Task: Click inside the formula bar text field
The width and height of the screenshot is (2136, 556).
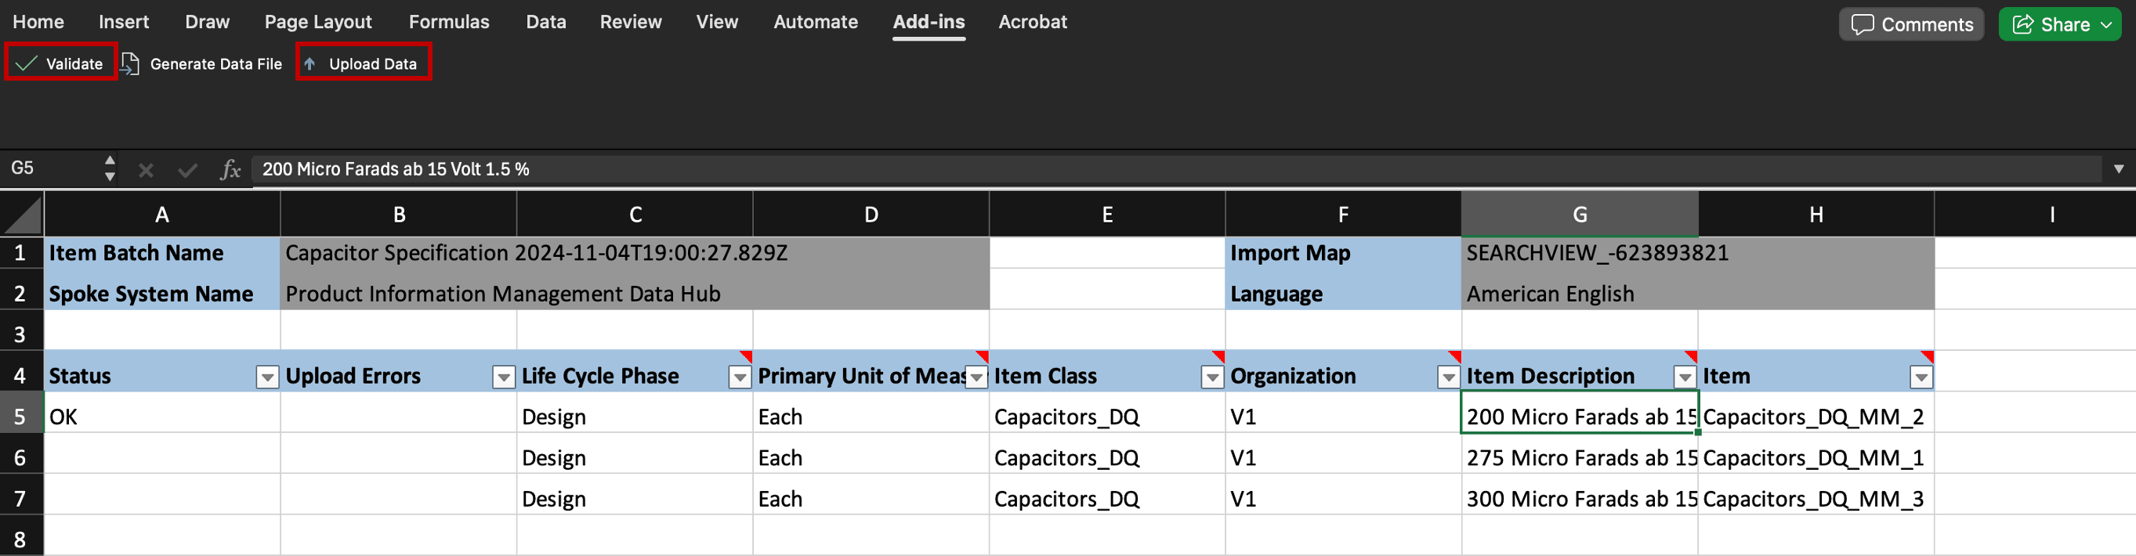Action: point(1161,169)
